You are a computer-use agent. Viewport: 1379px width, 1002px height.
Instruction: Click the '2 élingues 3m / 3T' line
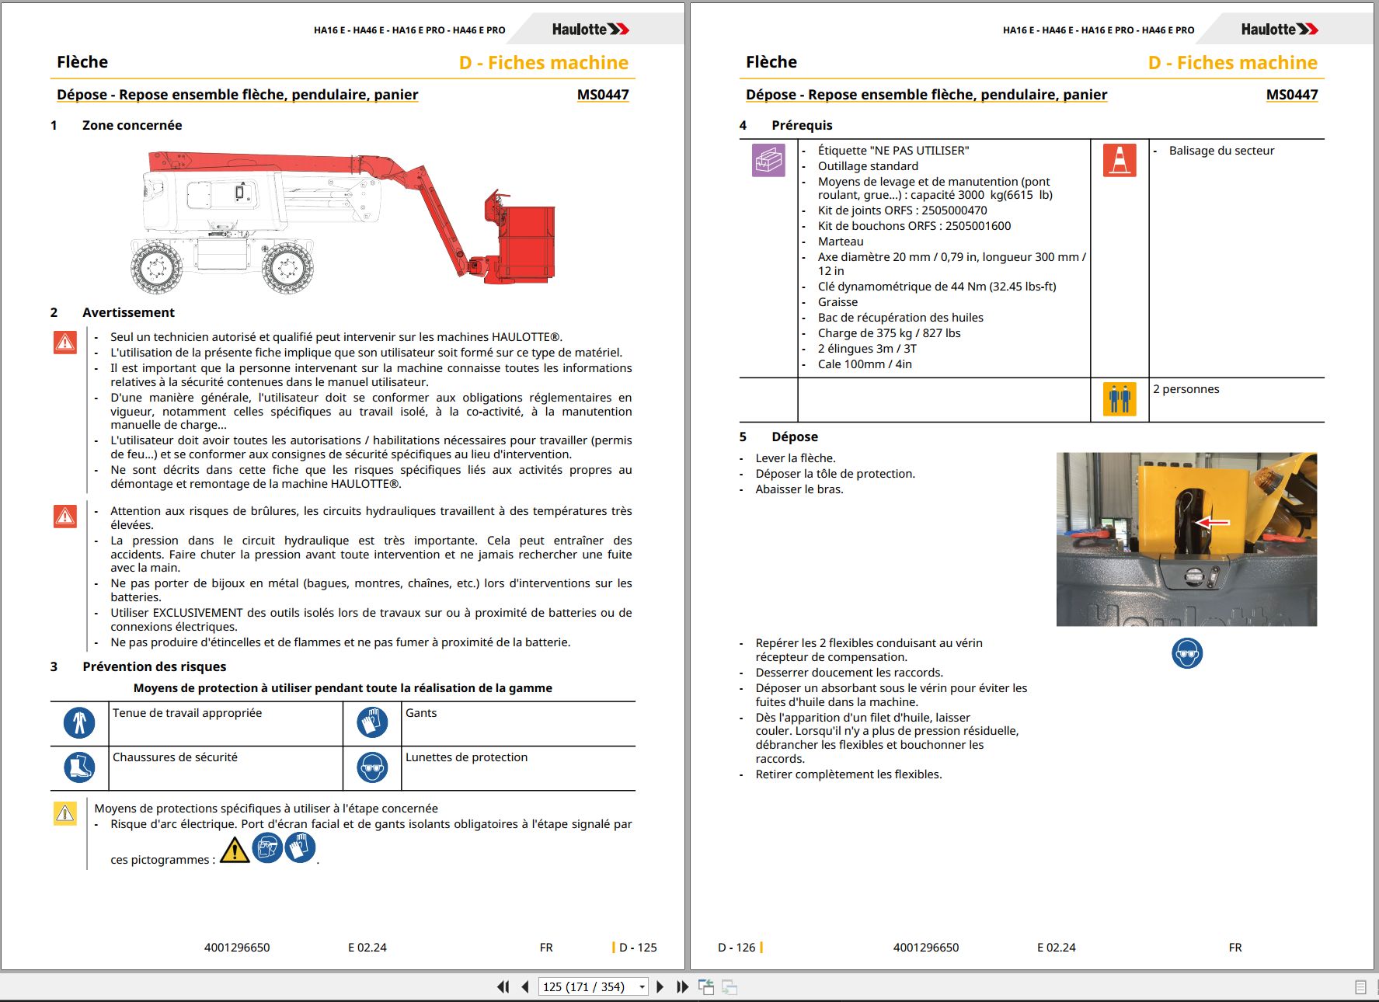867,349
